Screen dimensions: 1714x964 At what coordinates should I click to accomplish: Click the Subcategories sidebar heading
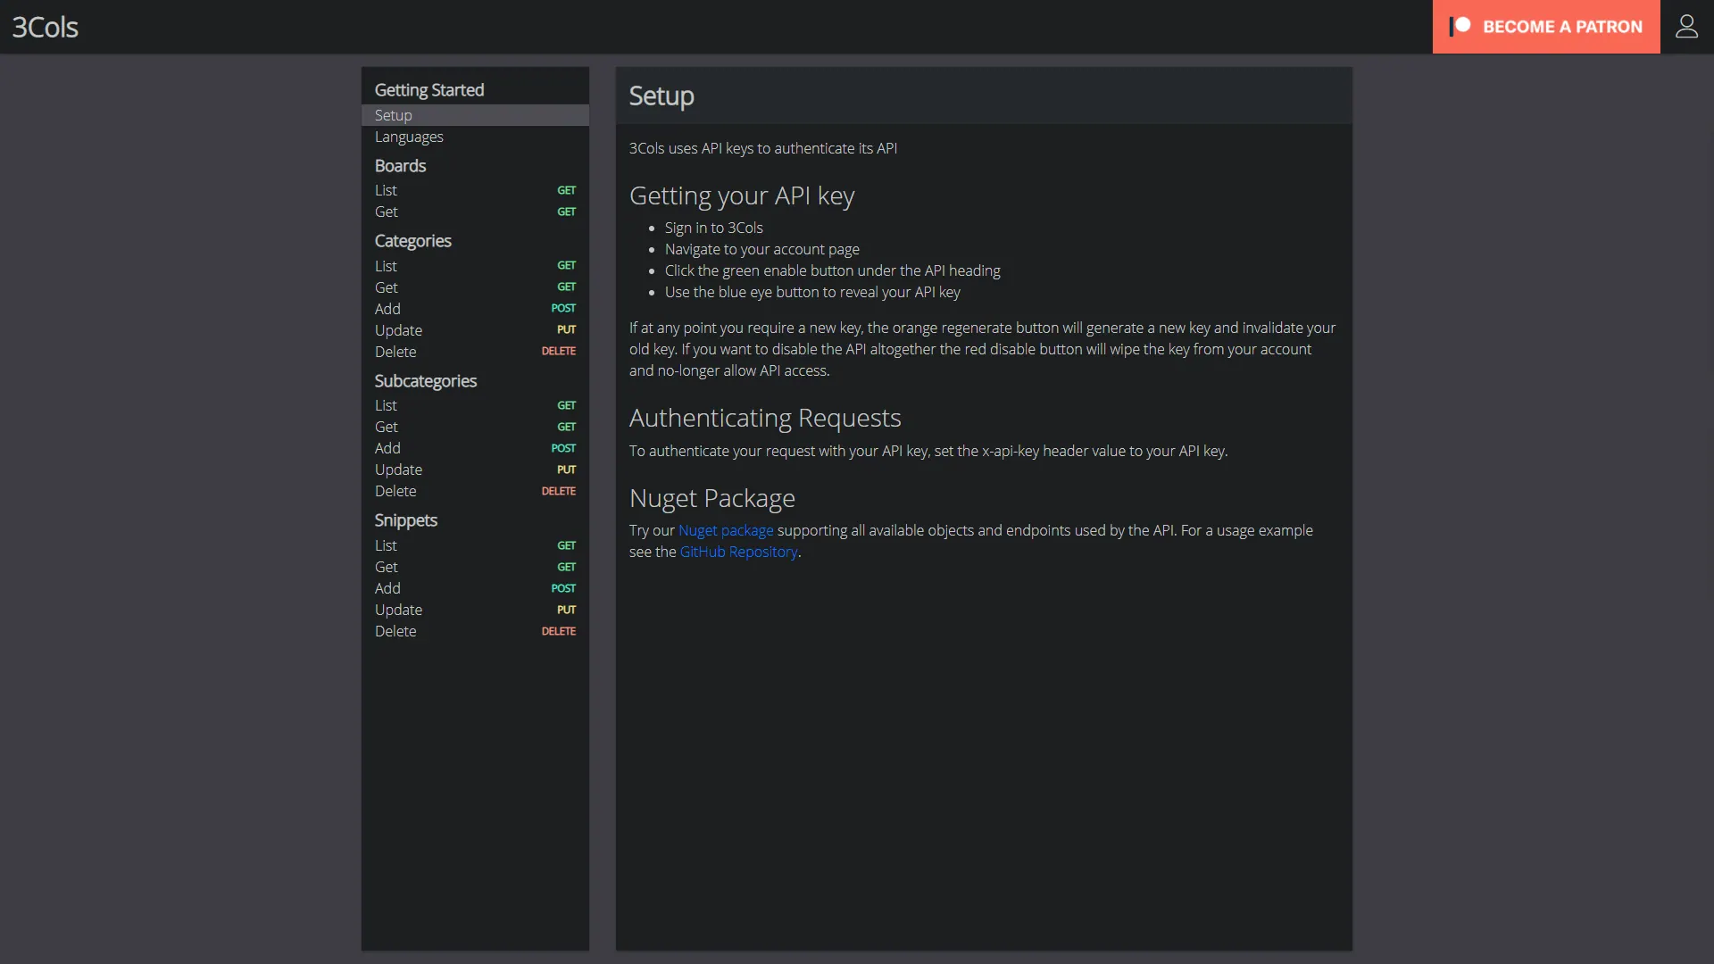tap(426, 381)
